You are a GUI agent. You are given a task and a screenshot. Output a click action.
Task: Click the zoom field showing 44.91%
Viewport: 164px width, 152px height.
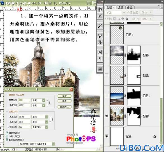click(x=5, y=150)
